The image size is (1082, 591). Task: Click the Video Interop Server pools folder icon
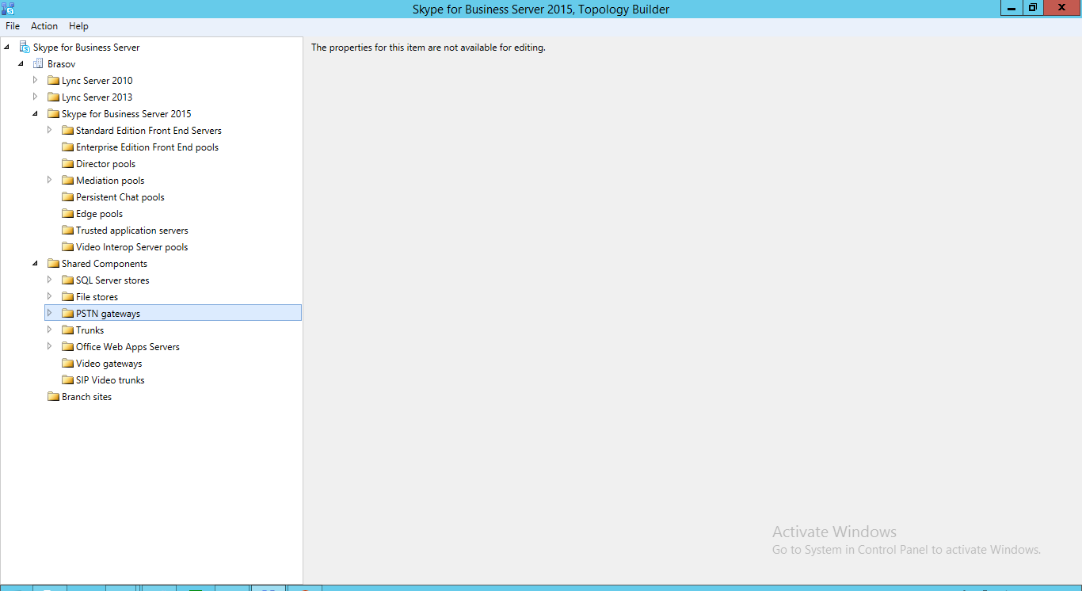(67, 247)
